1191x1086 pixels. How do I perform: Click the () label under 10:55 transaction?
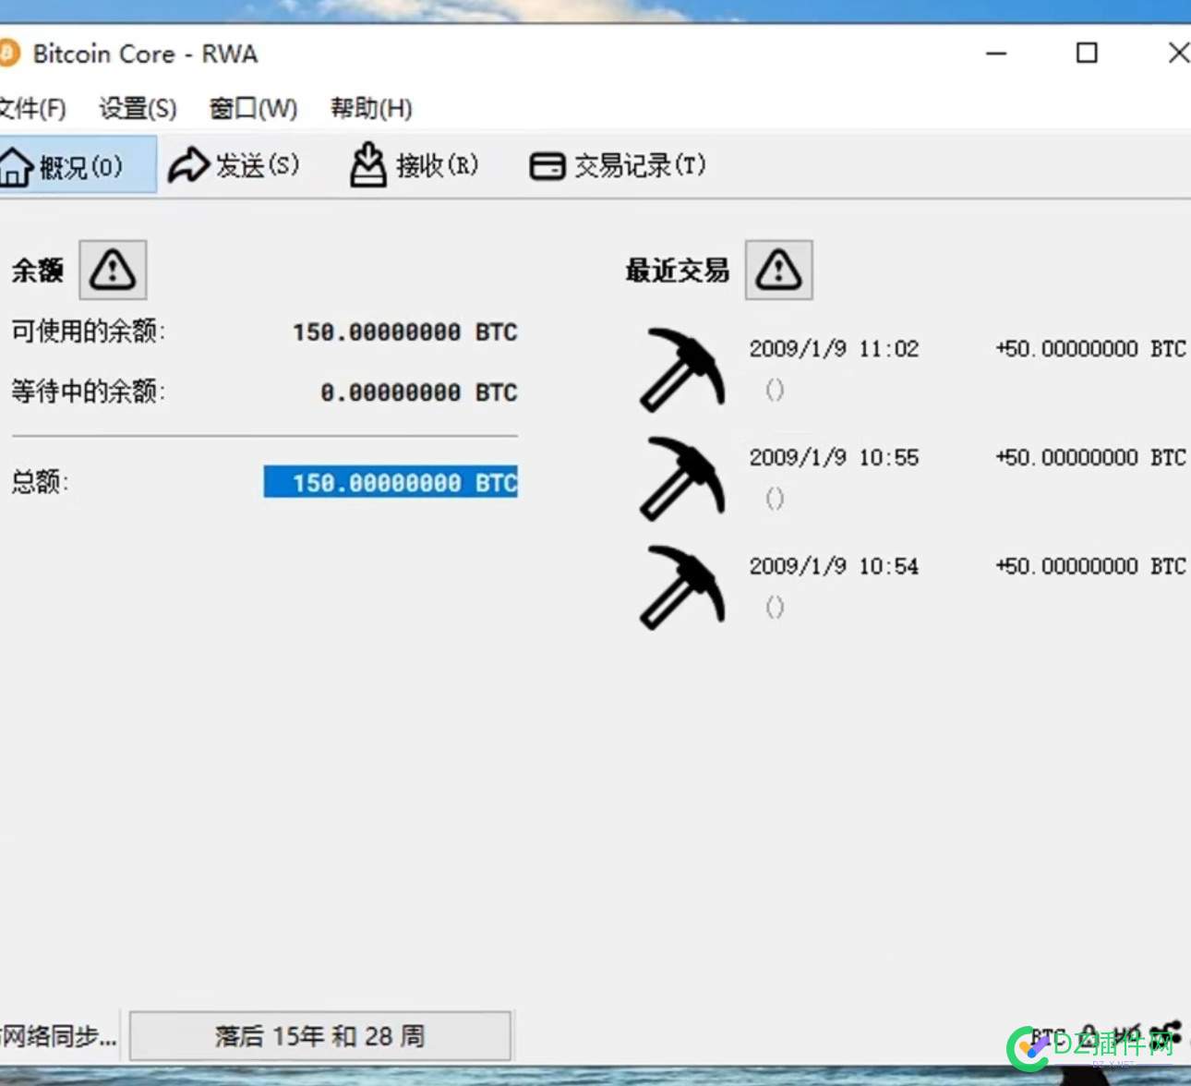[775, 499]
